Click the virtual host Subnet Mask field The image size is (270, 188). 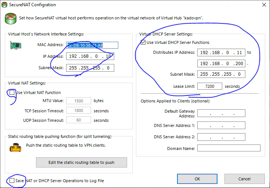(x=90, y=68)
